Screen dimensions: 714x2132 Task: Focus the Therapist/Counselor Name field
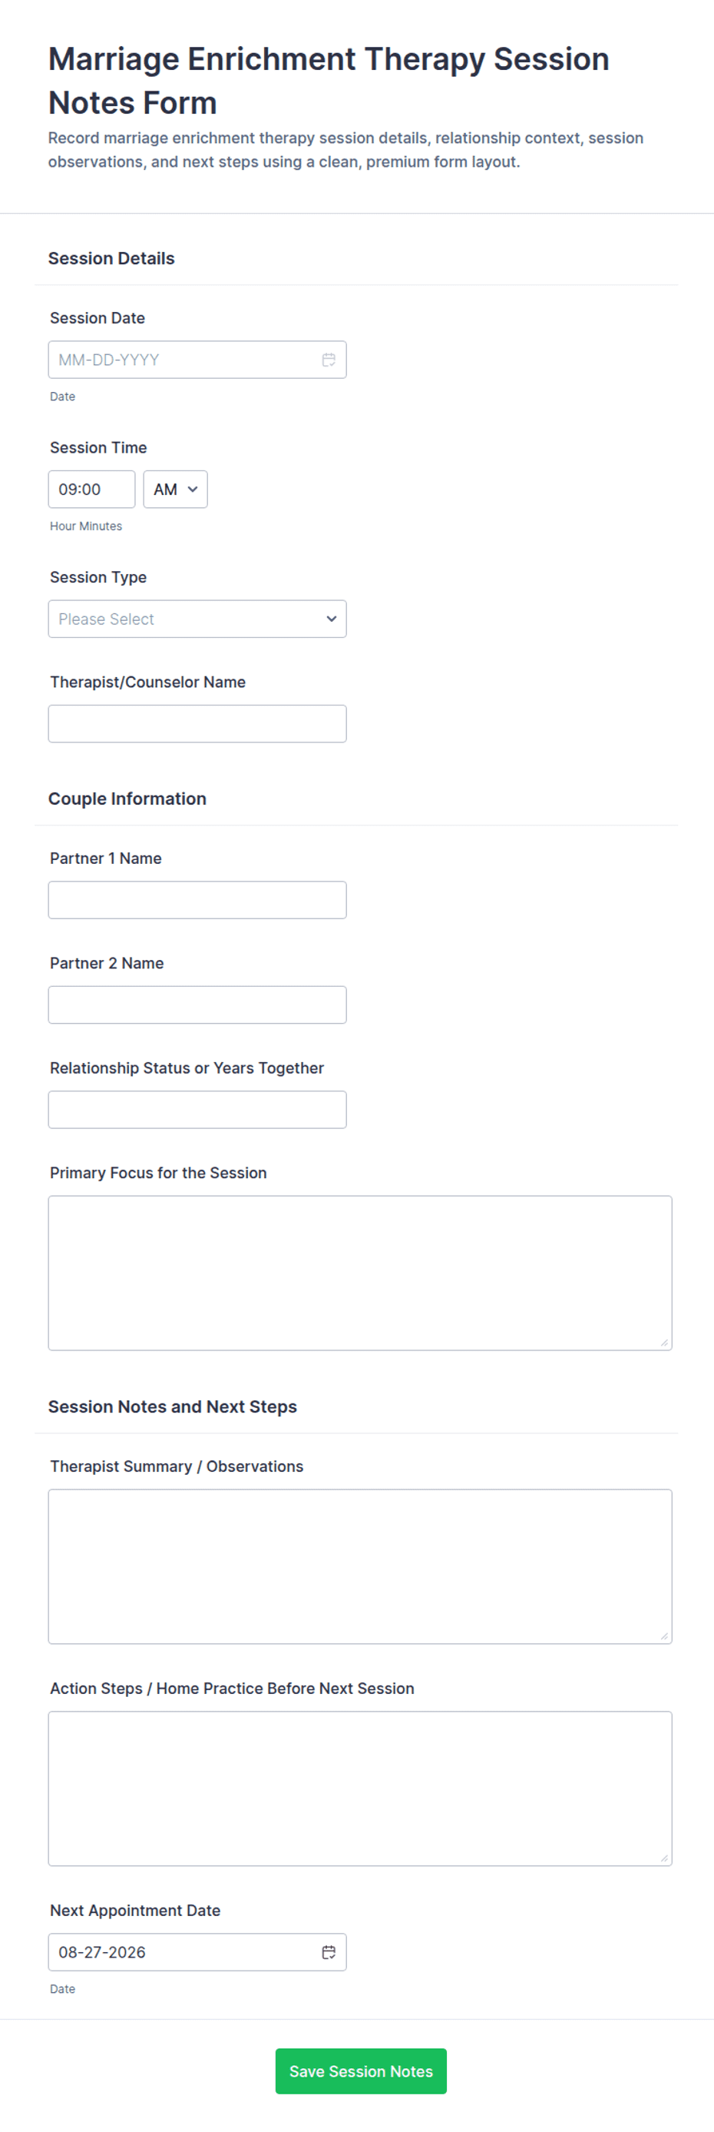(x=197, y=723)
